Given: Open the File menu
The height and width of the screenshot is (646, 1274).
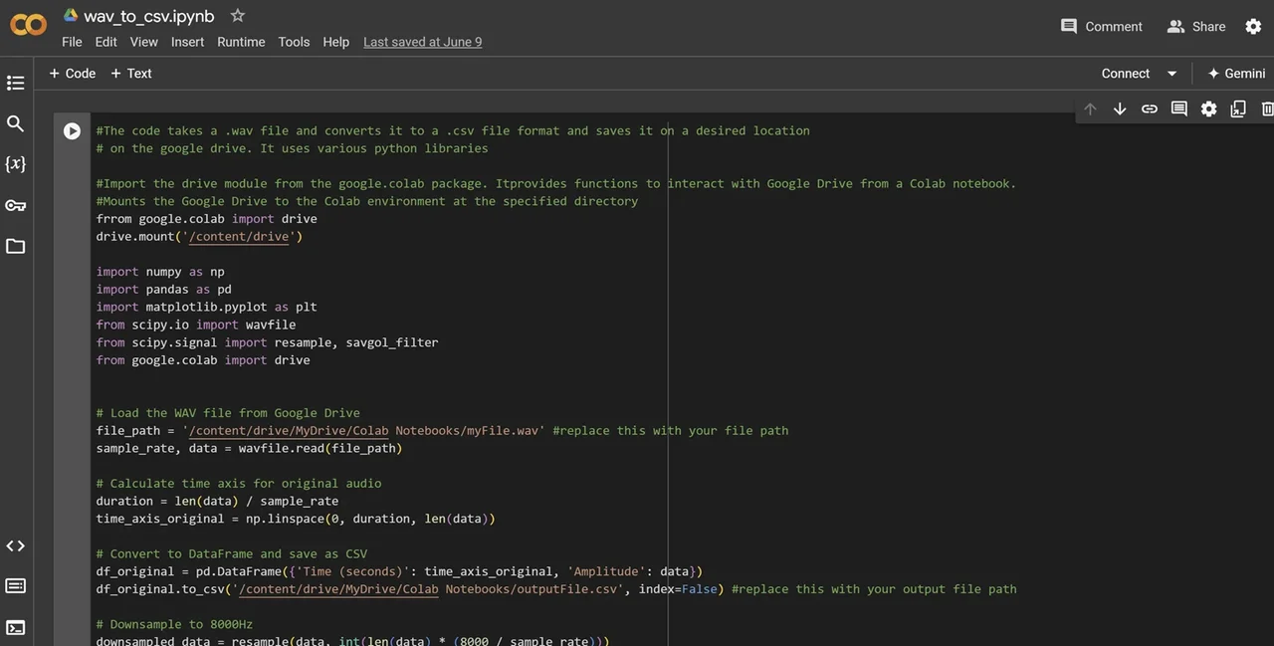Looking at the screenshot, I should tap(72, 42).
